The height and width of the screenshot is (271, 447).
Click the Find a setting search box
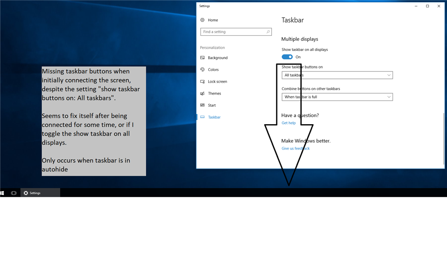click(233, 32)
